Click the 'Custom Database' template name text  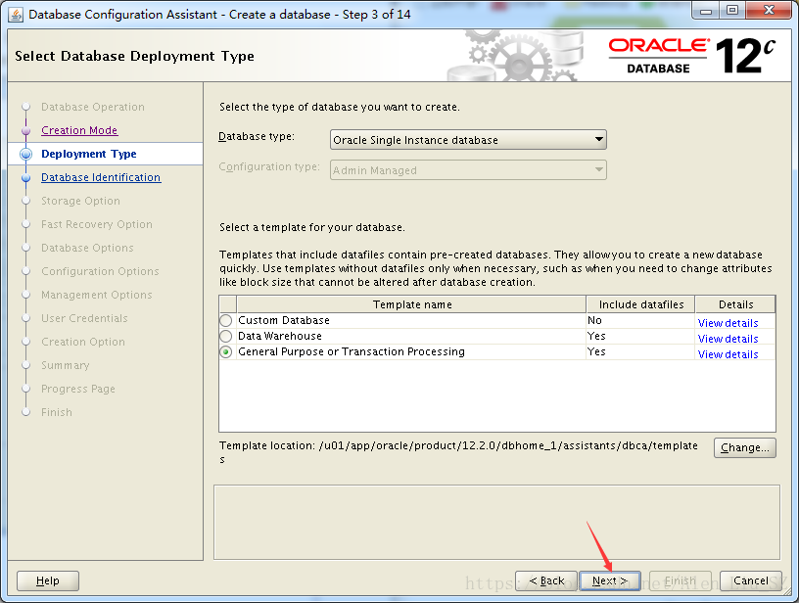(284, 320)
